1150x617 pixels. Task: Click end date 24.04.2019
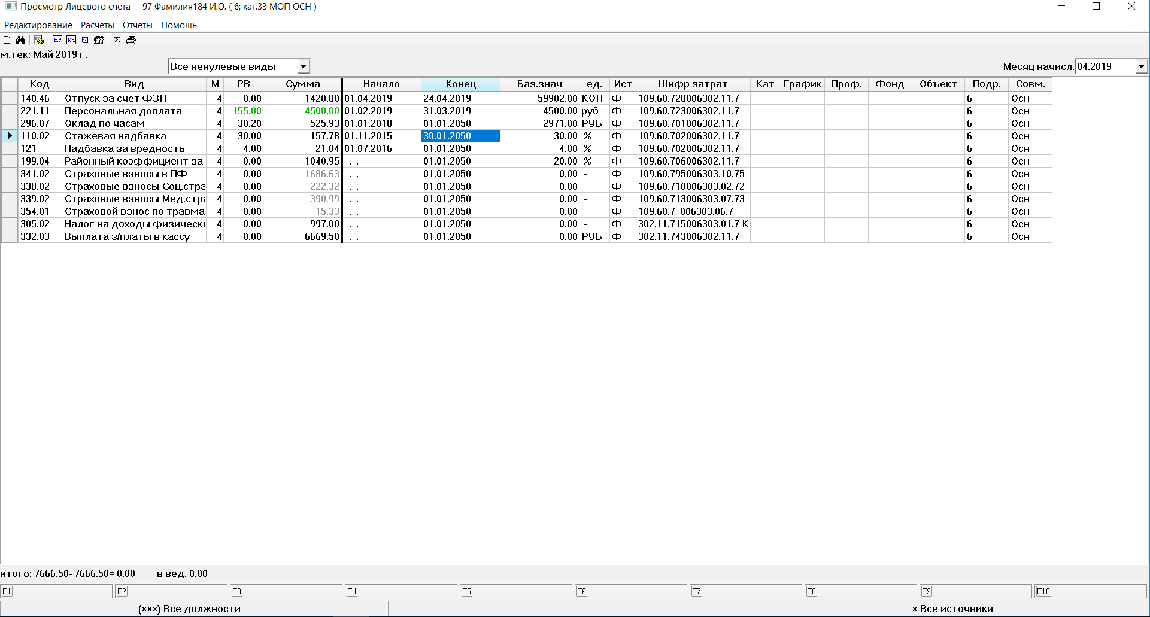461,98
